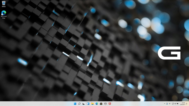Open the clock and date flyout
Screen dimensions: 189x106
pyautogui.click(x=183, y=104)
